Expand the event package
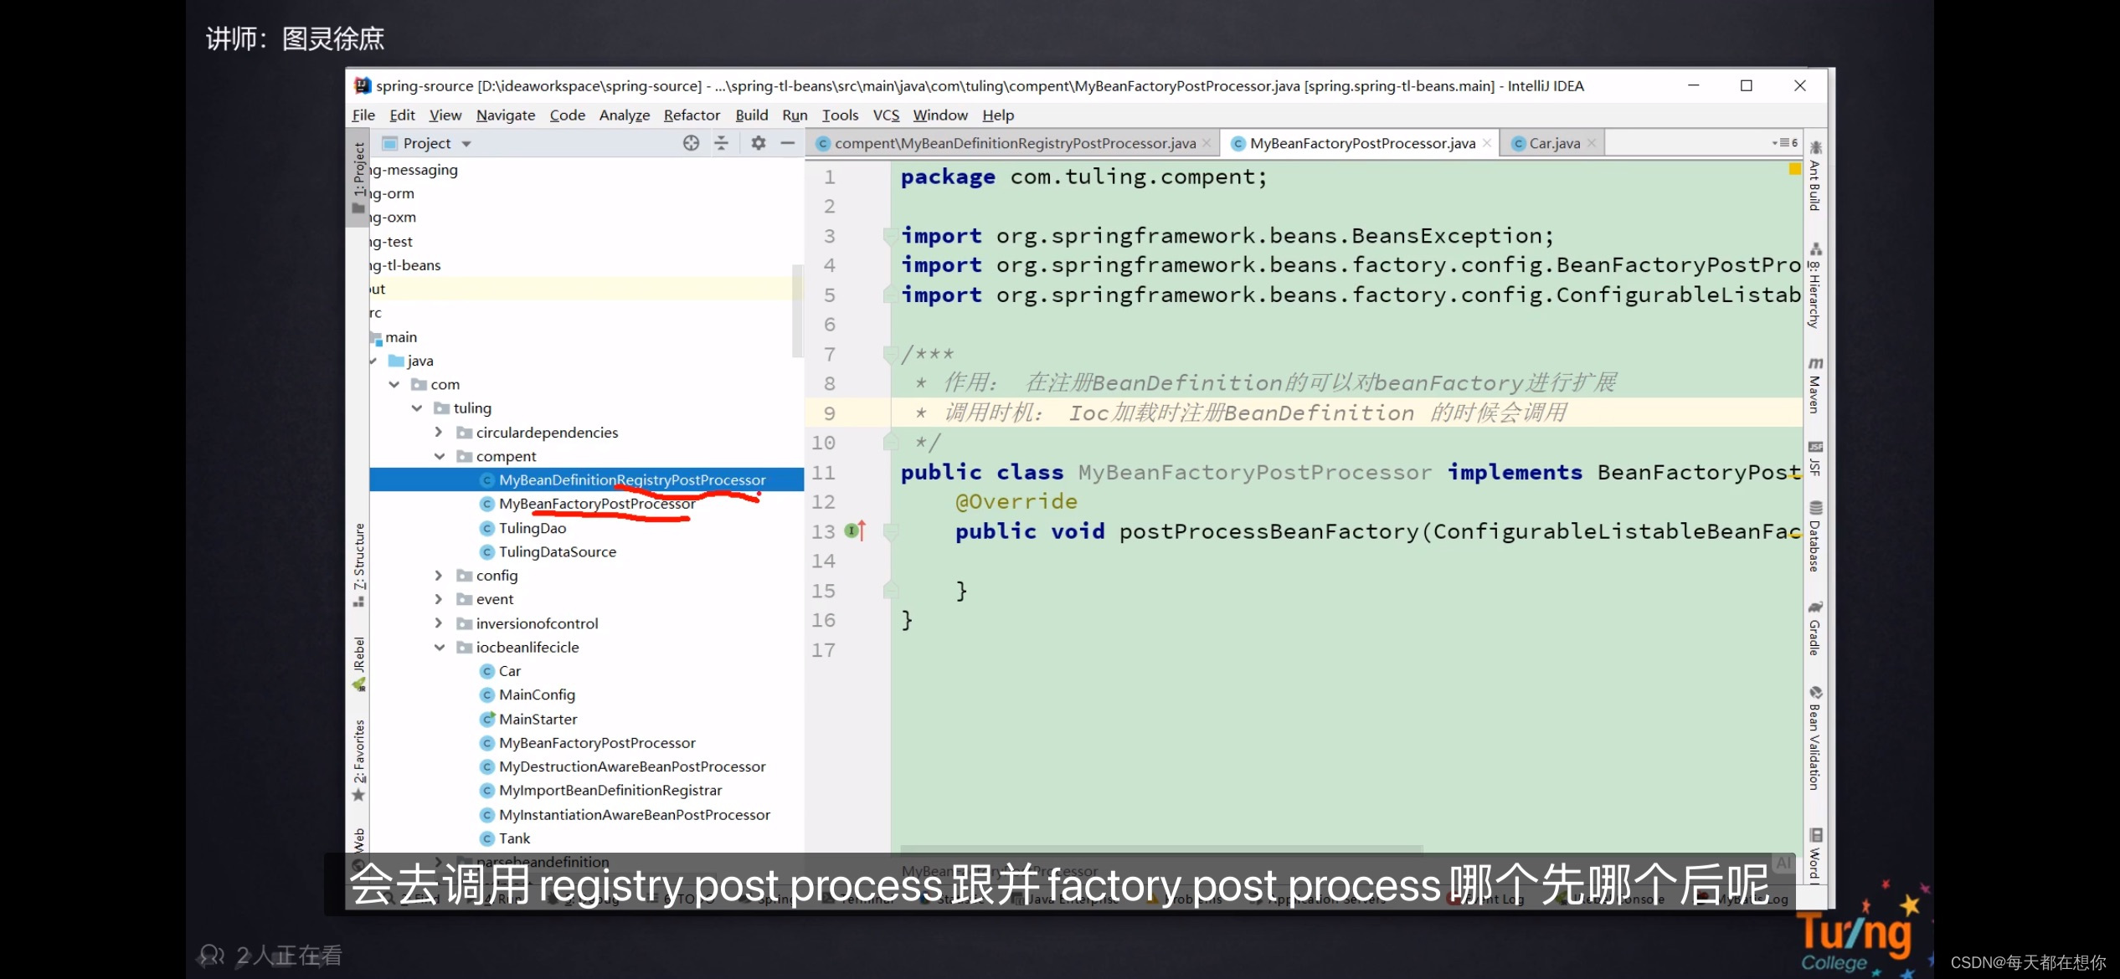 tap(439, 599)
